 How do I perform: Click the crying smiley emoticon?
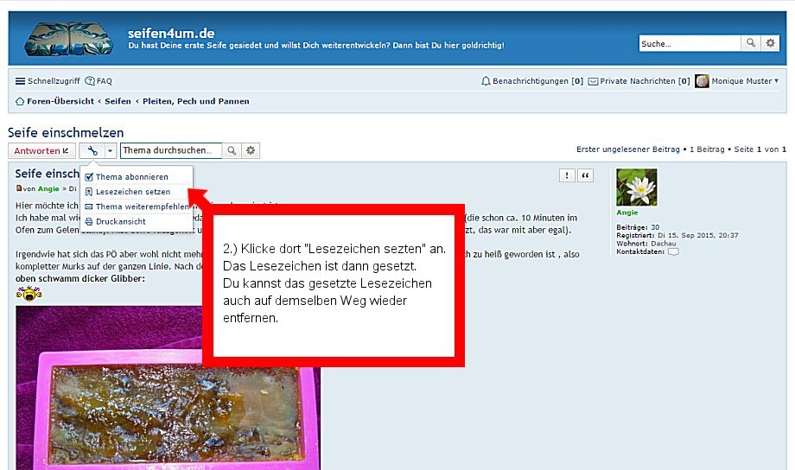[x=29, y=293]
